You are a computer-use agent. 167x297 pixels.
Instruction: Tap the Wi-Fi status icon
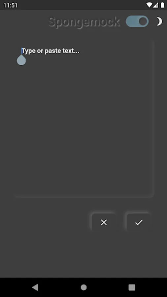coord(149,5)
